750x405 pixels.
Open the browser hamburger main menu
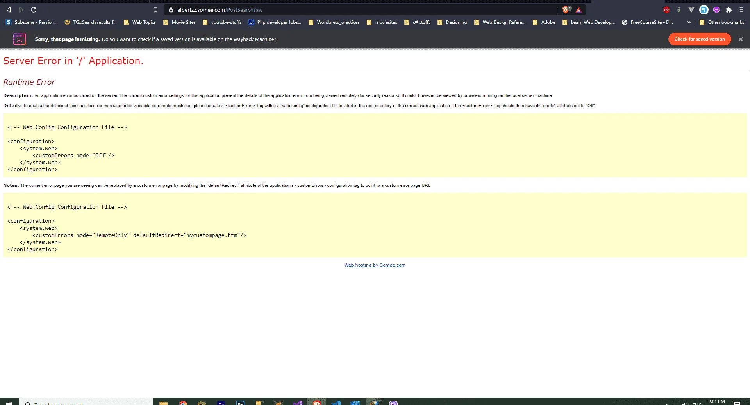[x=741, y=10]
